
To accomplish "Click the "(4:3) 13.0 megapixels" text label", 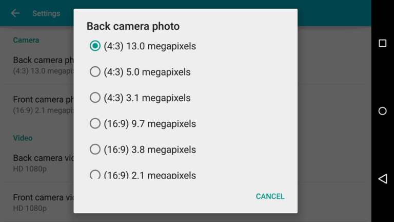I will [150, 46].
